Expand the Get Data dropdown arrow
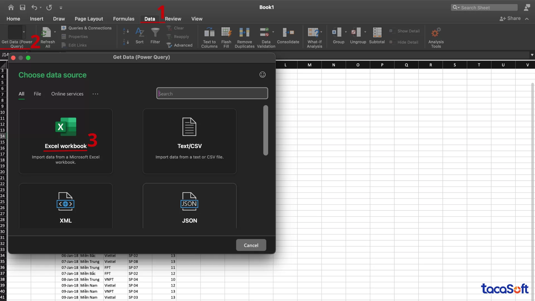 pos(24,32)
